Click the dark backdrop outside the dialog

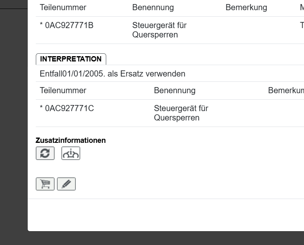pos(13,122)
